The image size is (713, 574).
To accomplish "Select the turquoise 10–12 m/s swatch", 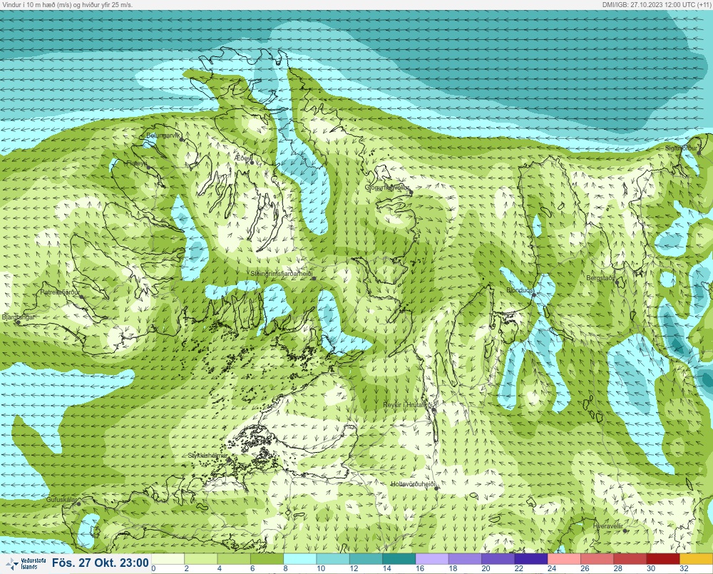I will [333, 559].
